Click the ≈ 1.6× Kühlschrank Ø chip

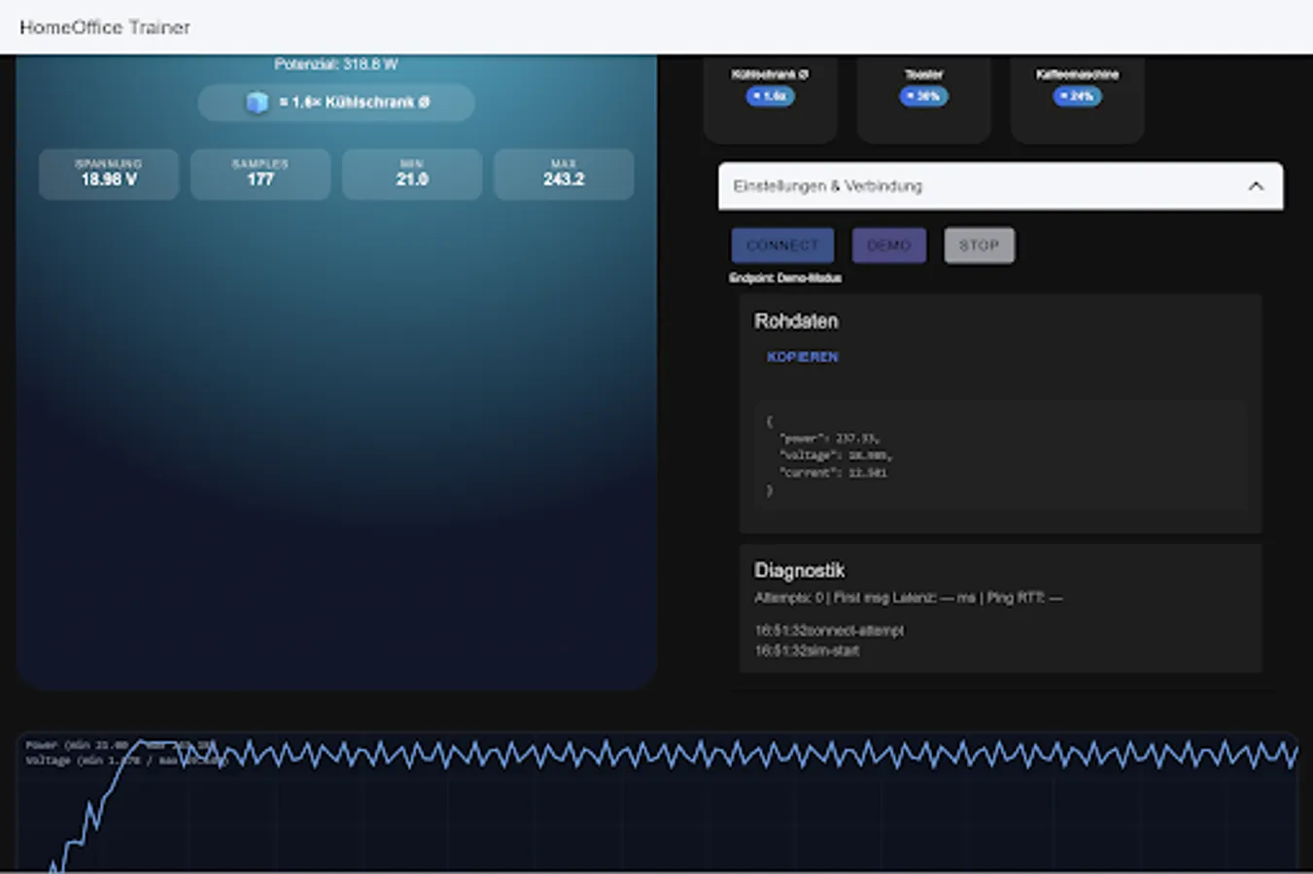click(336, 103)
